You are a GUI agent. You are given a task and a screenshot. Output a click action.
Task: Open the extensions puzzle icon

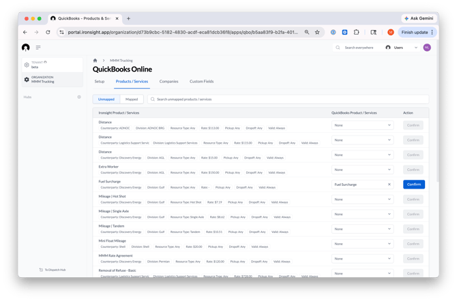tap(356, 32)
